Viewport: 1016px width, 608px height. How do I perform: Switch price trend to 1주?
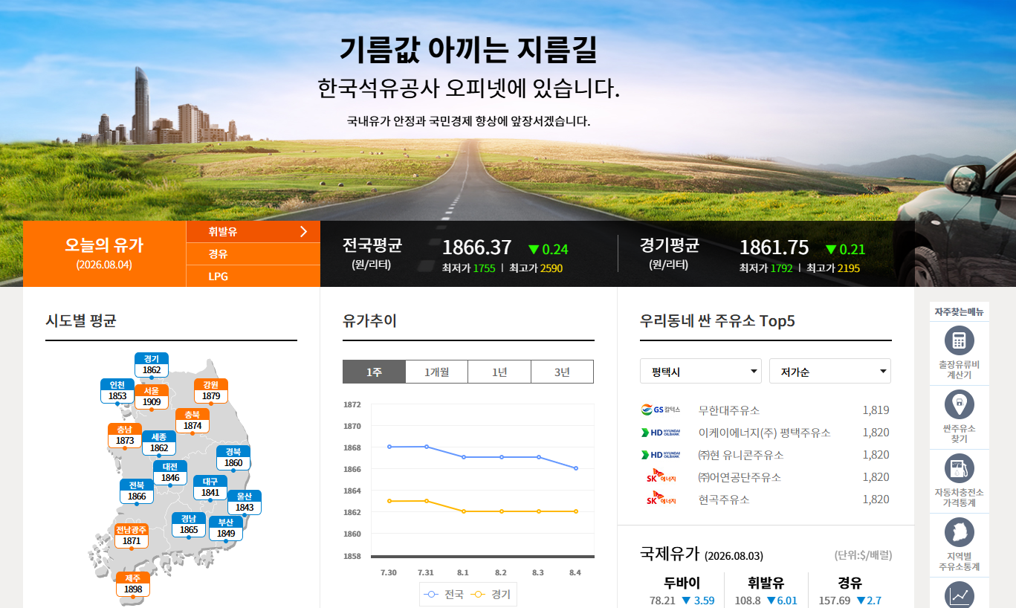click(374, 372)
